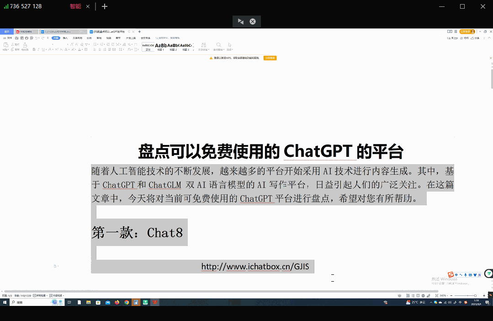The image size is (493, 321).
Task: Click the heading 第一款：Chat8
Action: click(137, 233)
